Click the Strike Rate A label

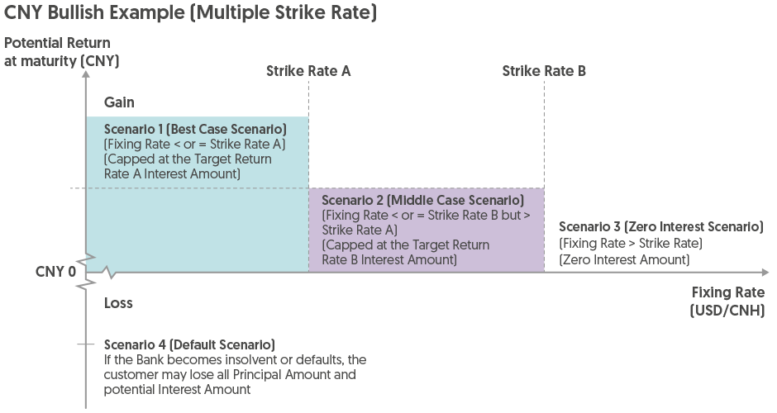click(308, 71)
